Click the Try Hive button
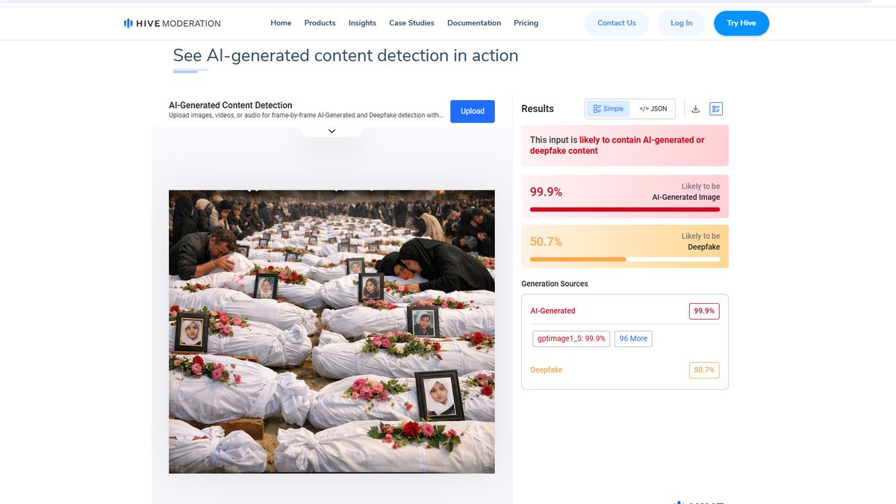 [741, 23]
